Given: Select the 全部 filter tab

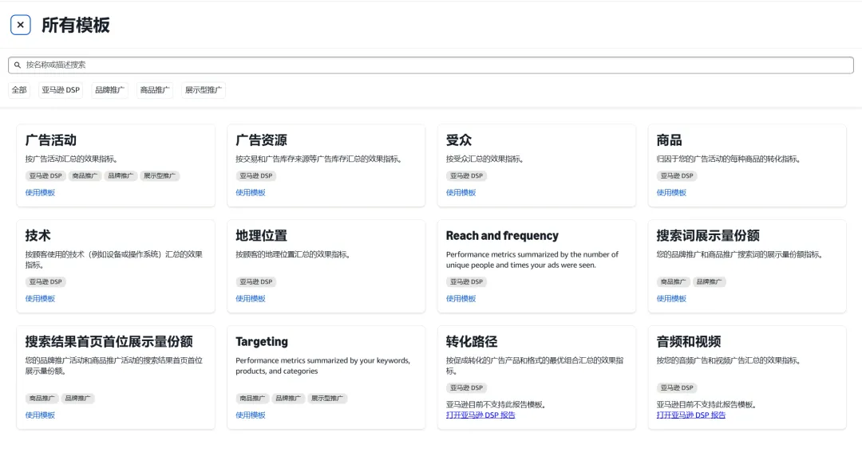Looking at the screenshot, I should (19, 90).
